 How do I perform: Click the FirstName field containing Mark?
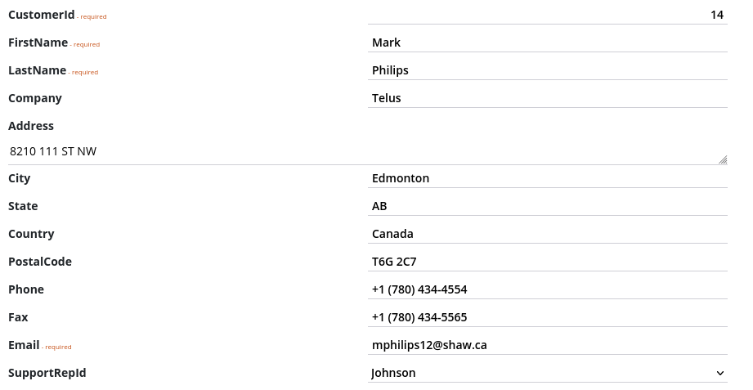(x=548, y=43)
